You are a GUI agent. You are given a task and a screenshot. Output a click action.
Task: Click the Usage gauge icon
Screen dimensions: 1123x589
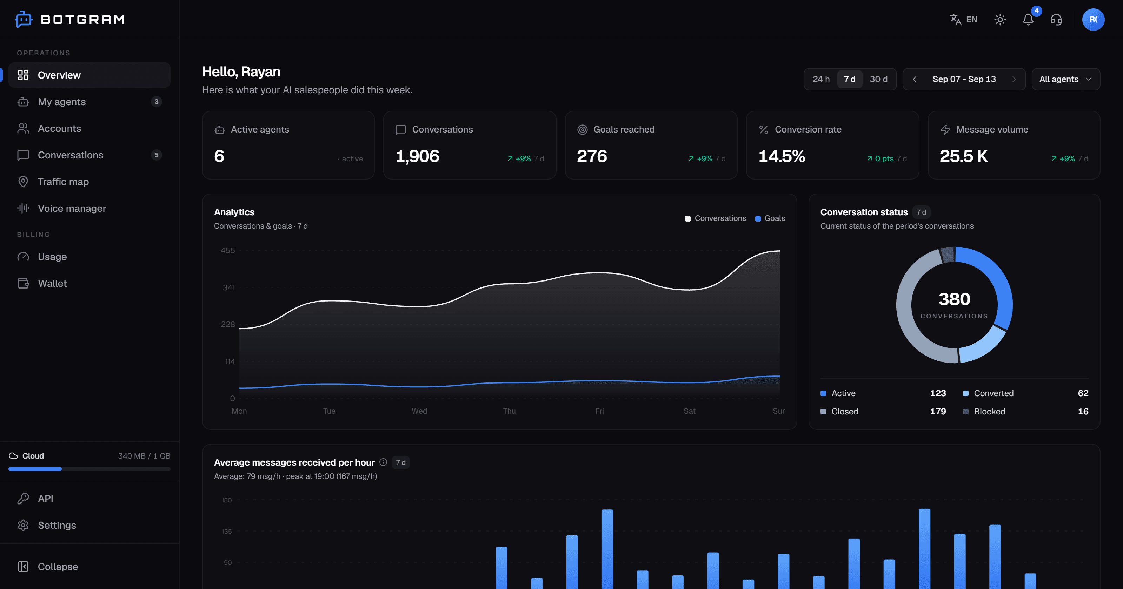click(23, 256)
